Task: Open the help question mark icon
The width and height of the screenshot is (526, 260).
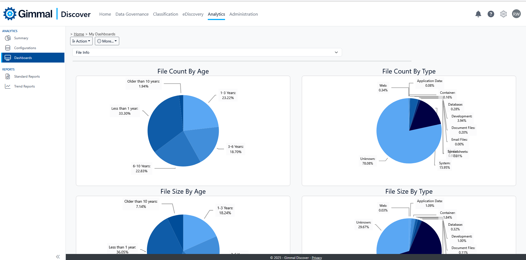Action: click(491, 14)
